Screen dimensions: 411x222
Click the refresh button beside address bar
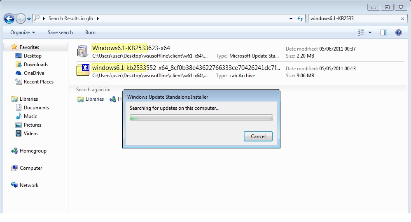pyautogui.click(x=301, y=18)
